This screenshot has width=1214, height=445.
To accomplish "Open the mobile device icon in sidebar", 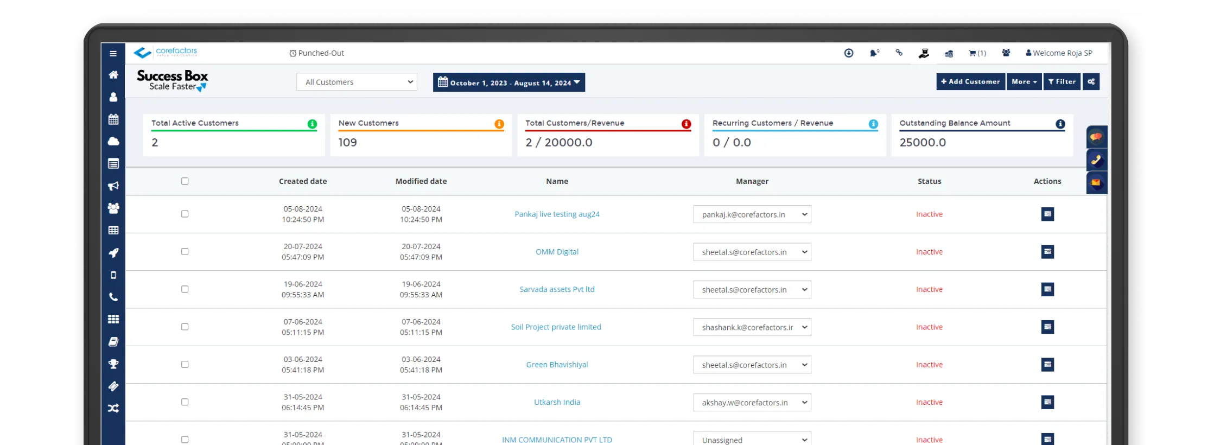I will pos(113,275).
